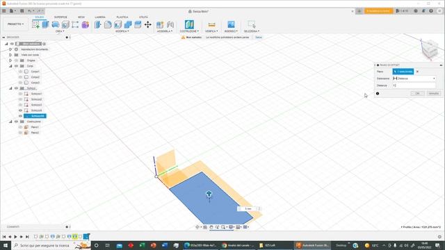
Task: Select the Joint tool icon
Action: (x=170, y=25)
